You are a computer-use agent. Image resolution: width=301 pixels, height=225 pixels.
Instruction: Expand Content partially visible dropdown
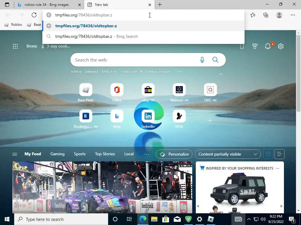[x=228, y=154]
